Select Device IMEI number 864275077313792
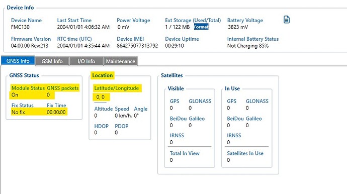Screen dimensions: 347x194 [137, 46]
